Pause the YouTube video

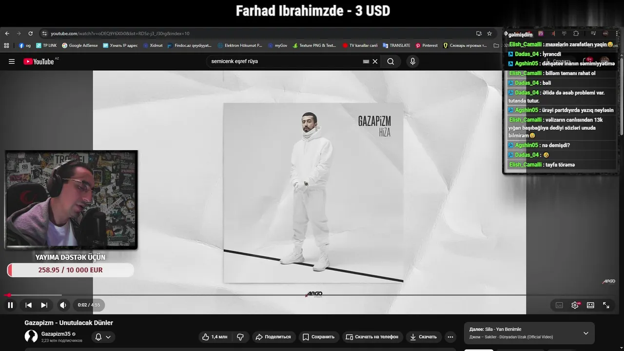pyautogui.click(x=10, y=305)
